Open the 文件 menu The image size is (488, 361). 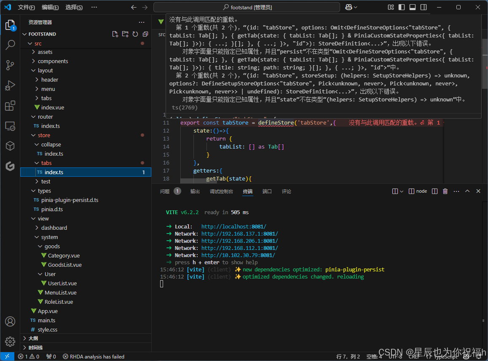(x=27, y=7)
